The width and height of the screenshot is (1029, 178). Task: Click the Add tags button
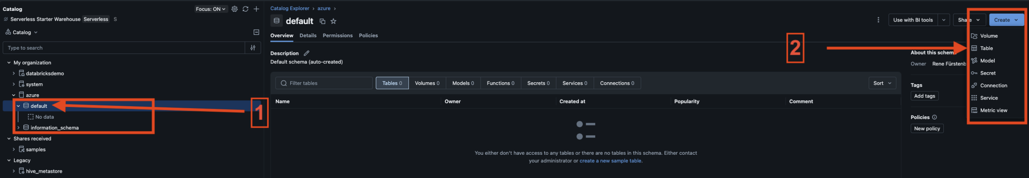pos(924,96)
